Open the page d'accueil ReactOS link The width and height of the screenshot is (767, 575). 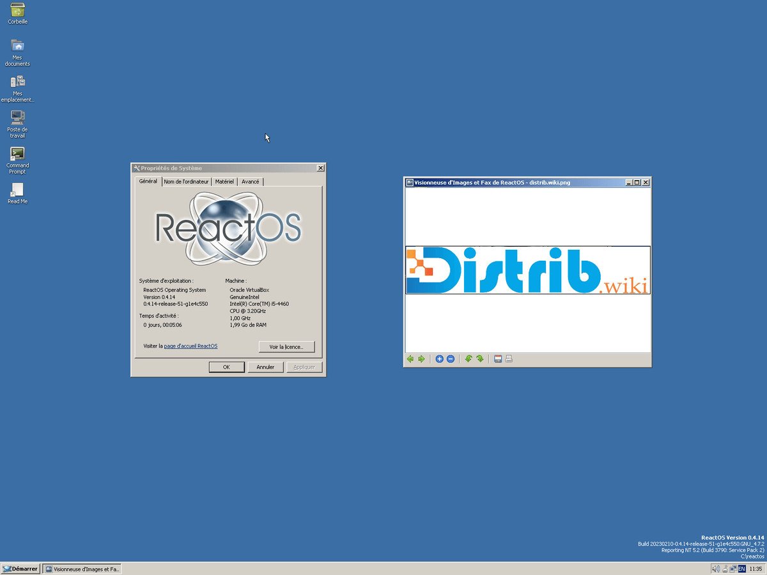click(x=190, y=346)
